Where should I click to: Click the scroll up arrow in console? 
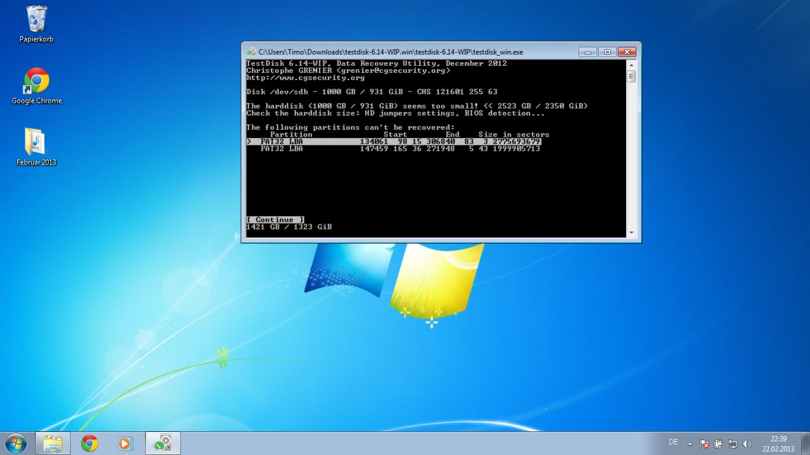pyautogui.click(x=631, y=65)
